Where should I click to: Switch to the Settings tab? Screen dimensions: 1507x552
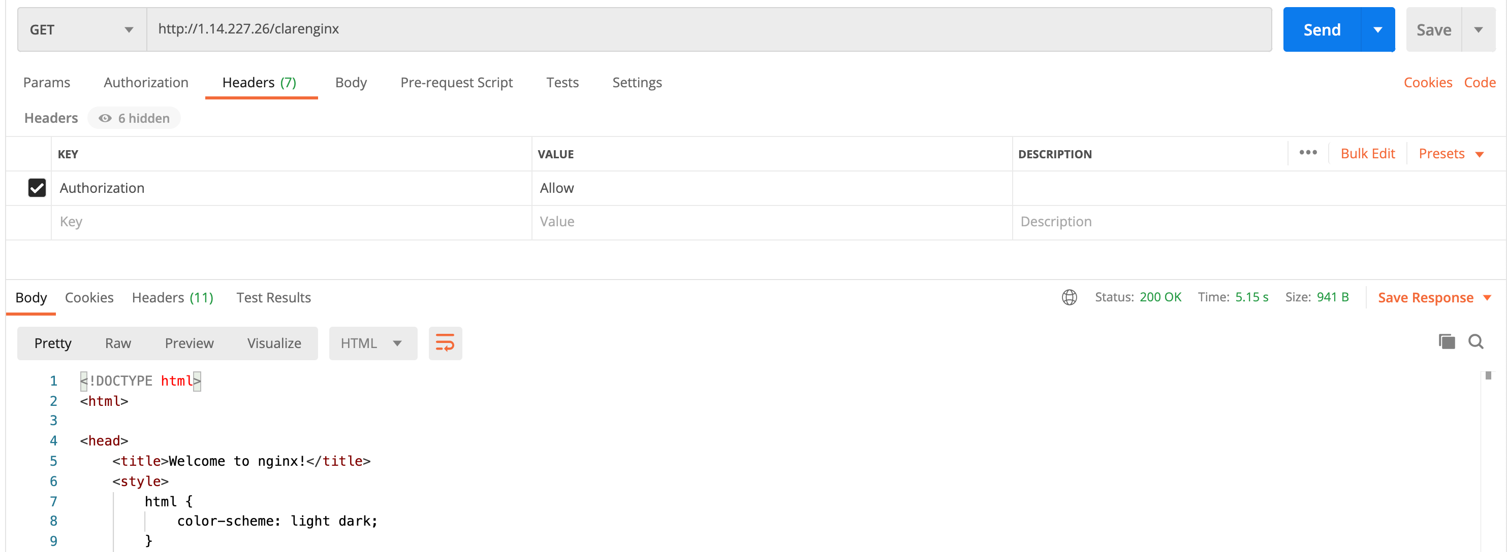(x=637, y=82)
